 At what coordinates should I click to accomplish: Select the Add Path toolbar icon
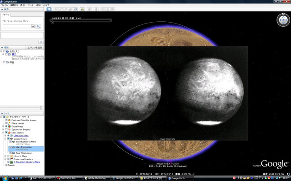tap(65, 9)
